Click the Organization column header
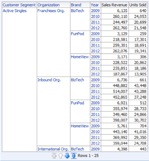Image resolution: width=149 pixels, height=161 pixels. point(48,5)
